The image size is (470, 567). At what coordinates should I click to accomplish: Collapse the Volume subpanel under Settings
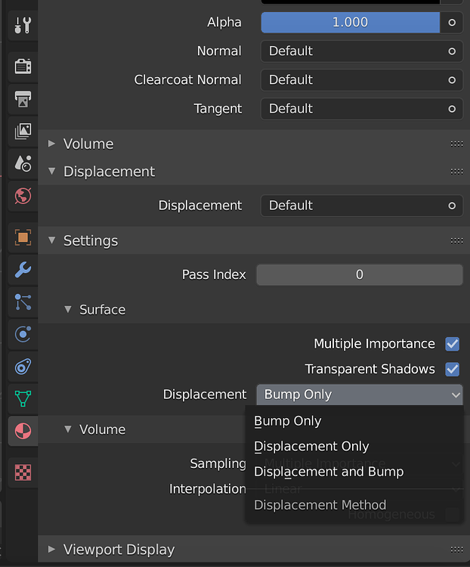67,429
